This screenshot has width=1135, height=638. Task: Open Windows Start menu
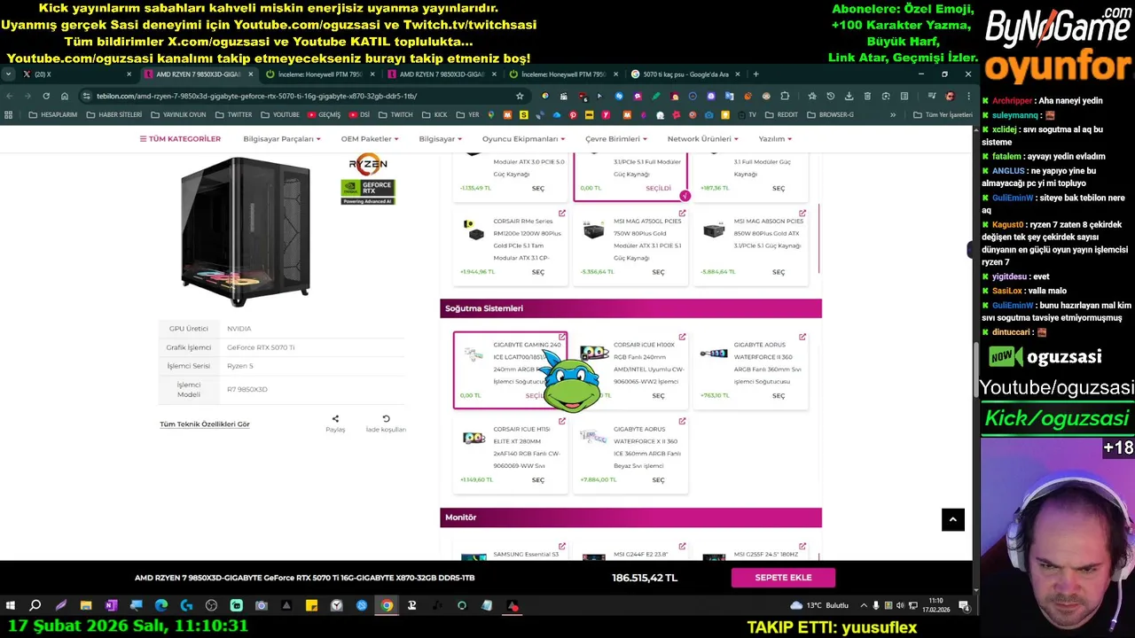(x=11, y=606)
